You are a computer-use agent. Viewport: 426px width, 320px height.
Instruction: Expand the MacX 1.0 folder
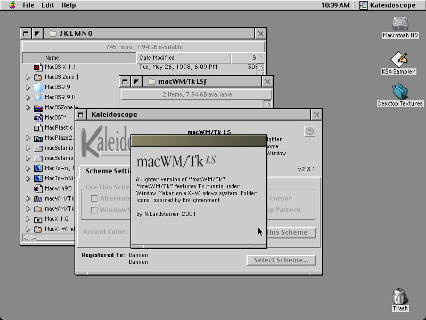point(28,219)
